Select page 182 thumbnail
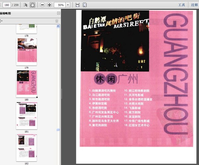Viewport: 199px width, 165px height. (27, 147)
